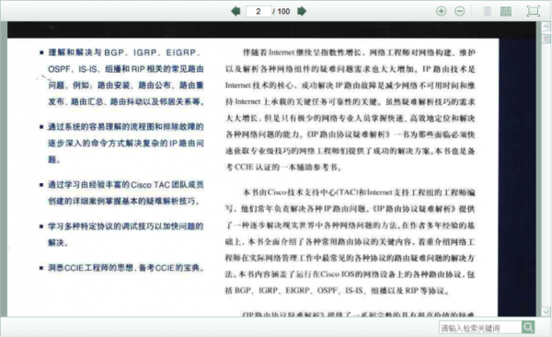
Task: Advance to the next page with right arrow
Action: pos(302,11)
